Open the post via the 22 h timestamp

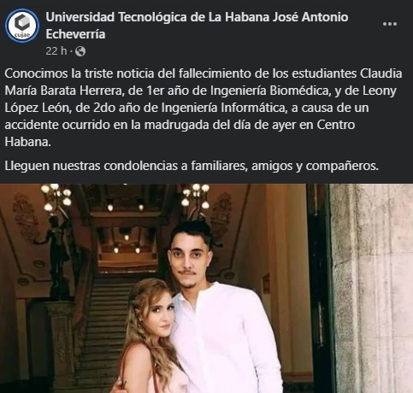click(56, 51)
